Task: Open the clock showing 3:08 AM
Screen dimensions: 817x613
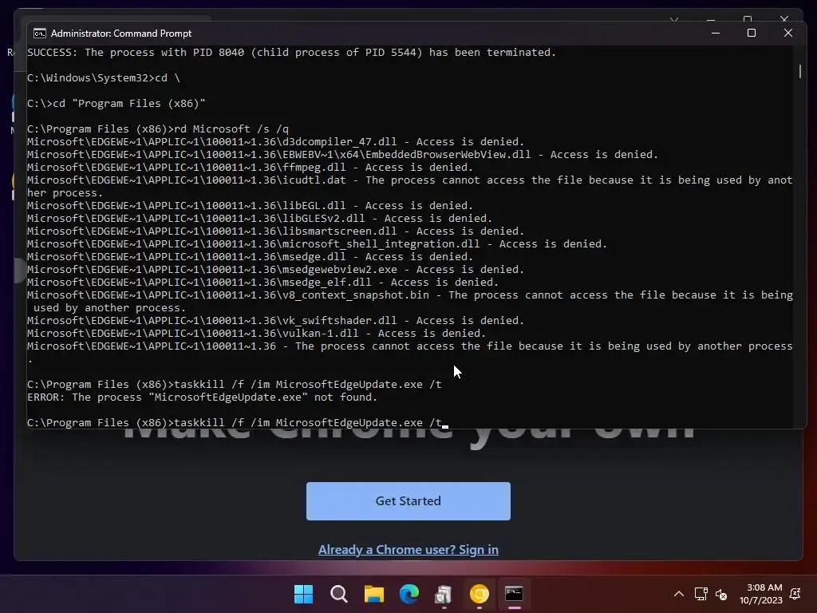Action: tap(760, 594)
